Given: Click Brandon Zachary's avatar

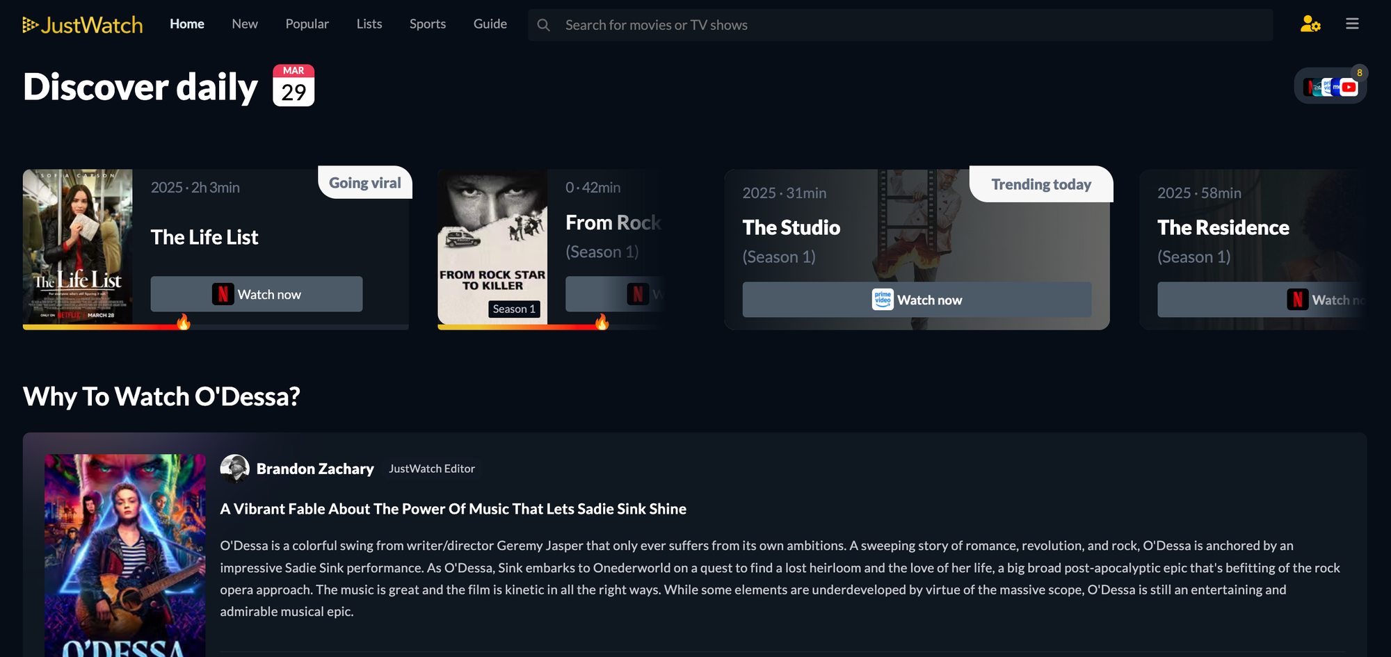Looking at the screenshot, I should 234,469.
